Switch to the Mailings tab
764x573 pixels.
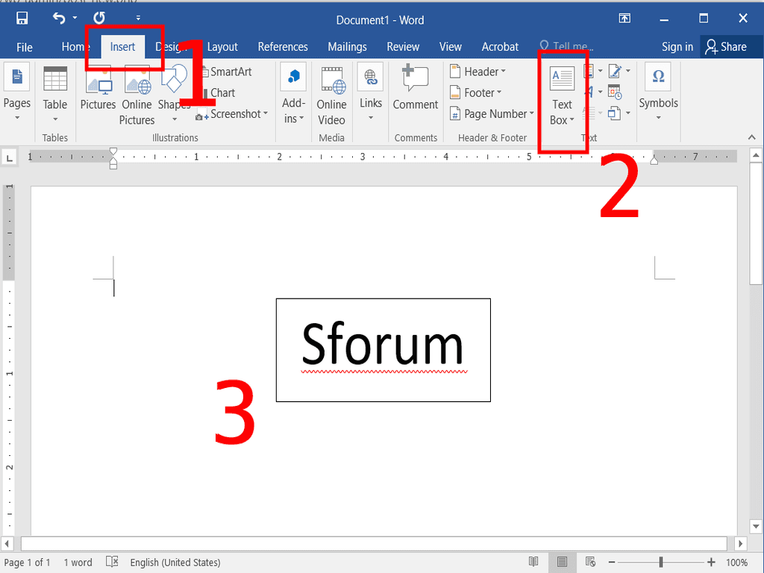click(x=347, y=46)
